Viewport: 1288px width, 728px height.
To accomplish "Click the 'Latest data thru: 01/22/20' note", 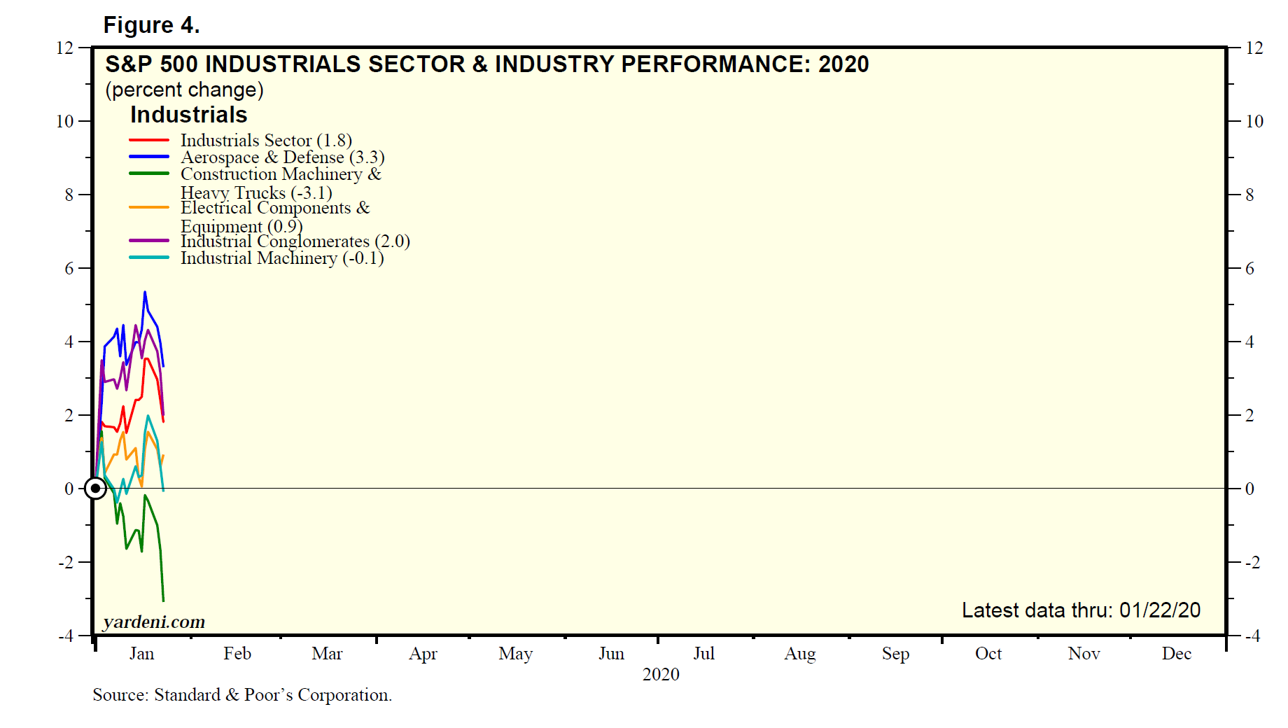I will click(x=1081, y=610).
